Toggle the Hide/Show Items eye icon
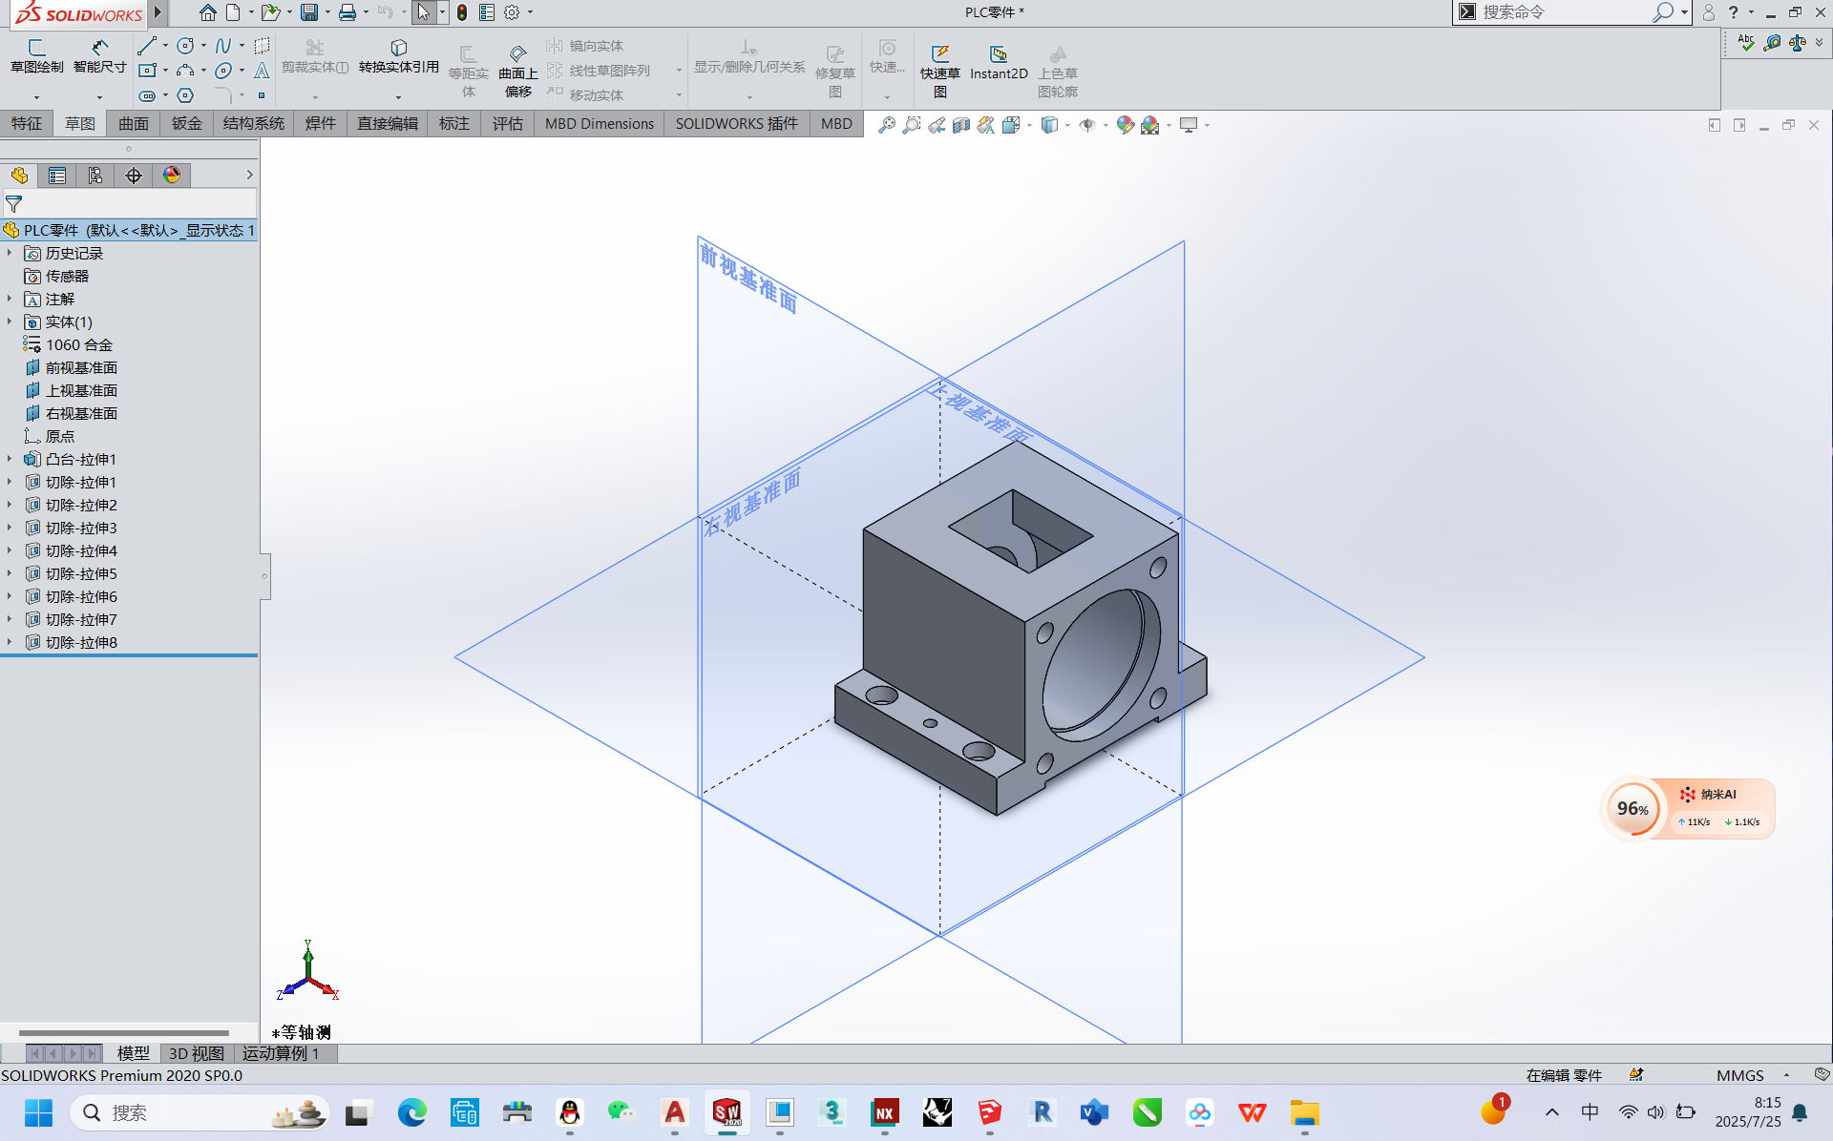The image size is (1833, 1141). tap(1088, 124)
